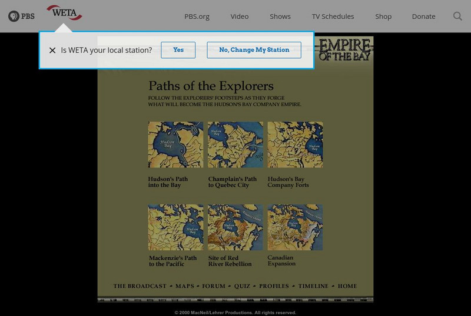Select Champlain's Path to Quebec City map
The width and height of the screenshot is (471, 316).
click(x=235, y=144)
